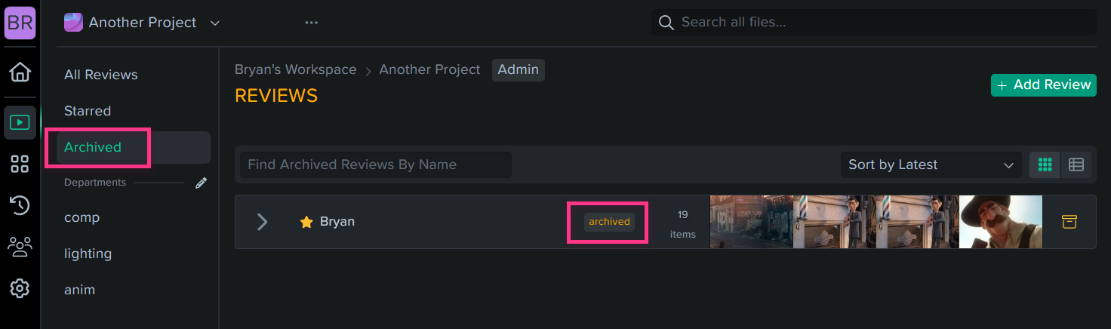Screen dimensions: 1111x329
Task: Open the team members people icon
Action: tap(20, 247)
